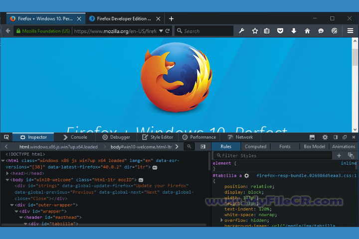Click the green padlock site identity icon
The width and height of the screenshot is (359, 239).
pyautogui.click(x=18, y=31)
